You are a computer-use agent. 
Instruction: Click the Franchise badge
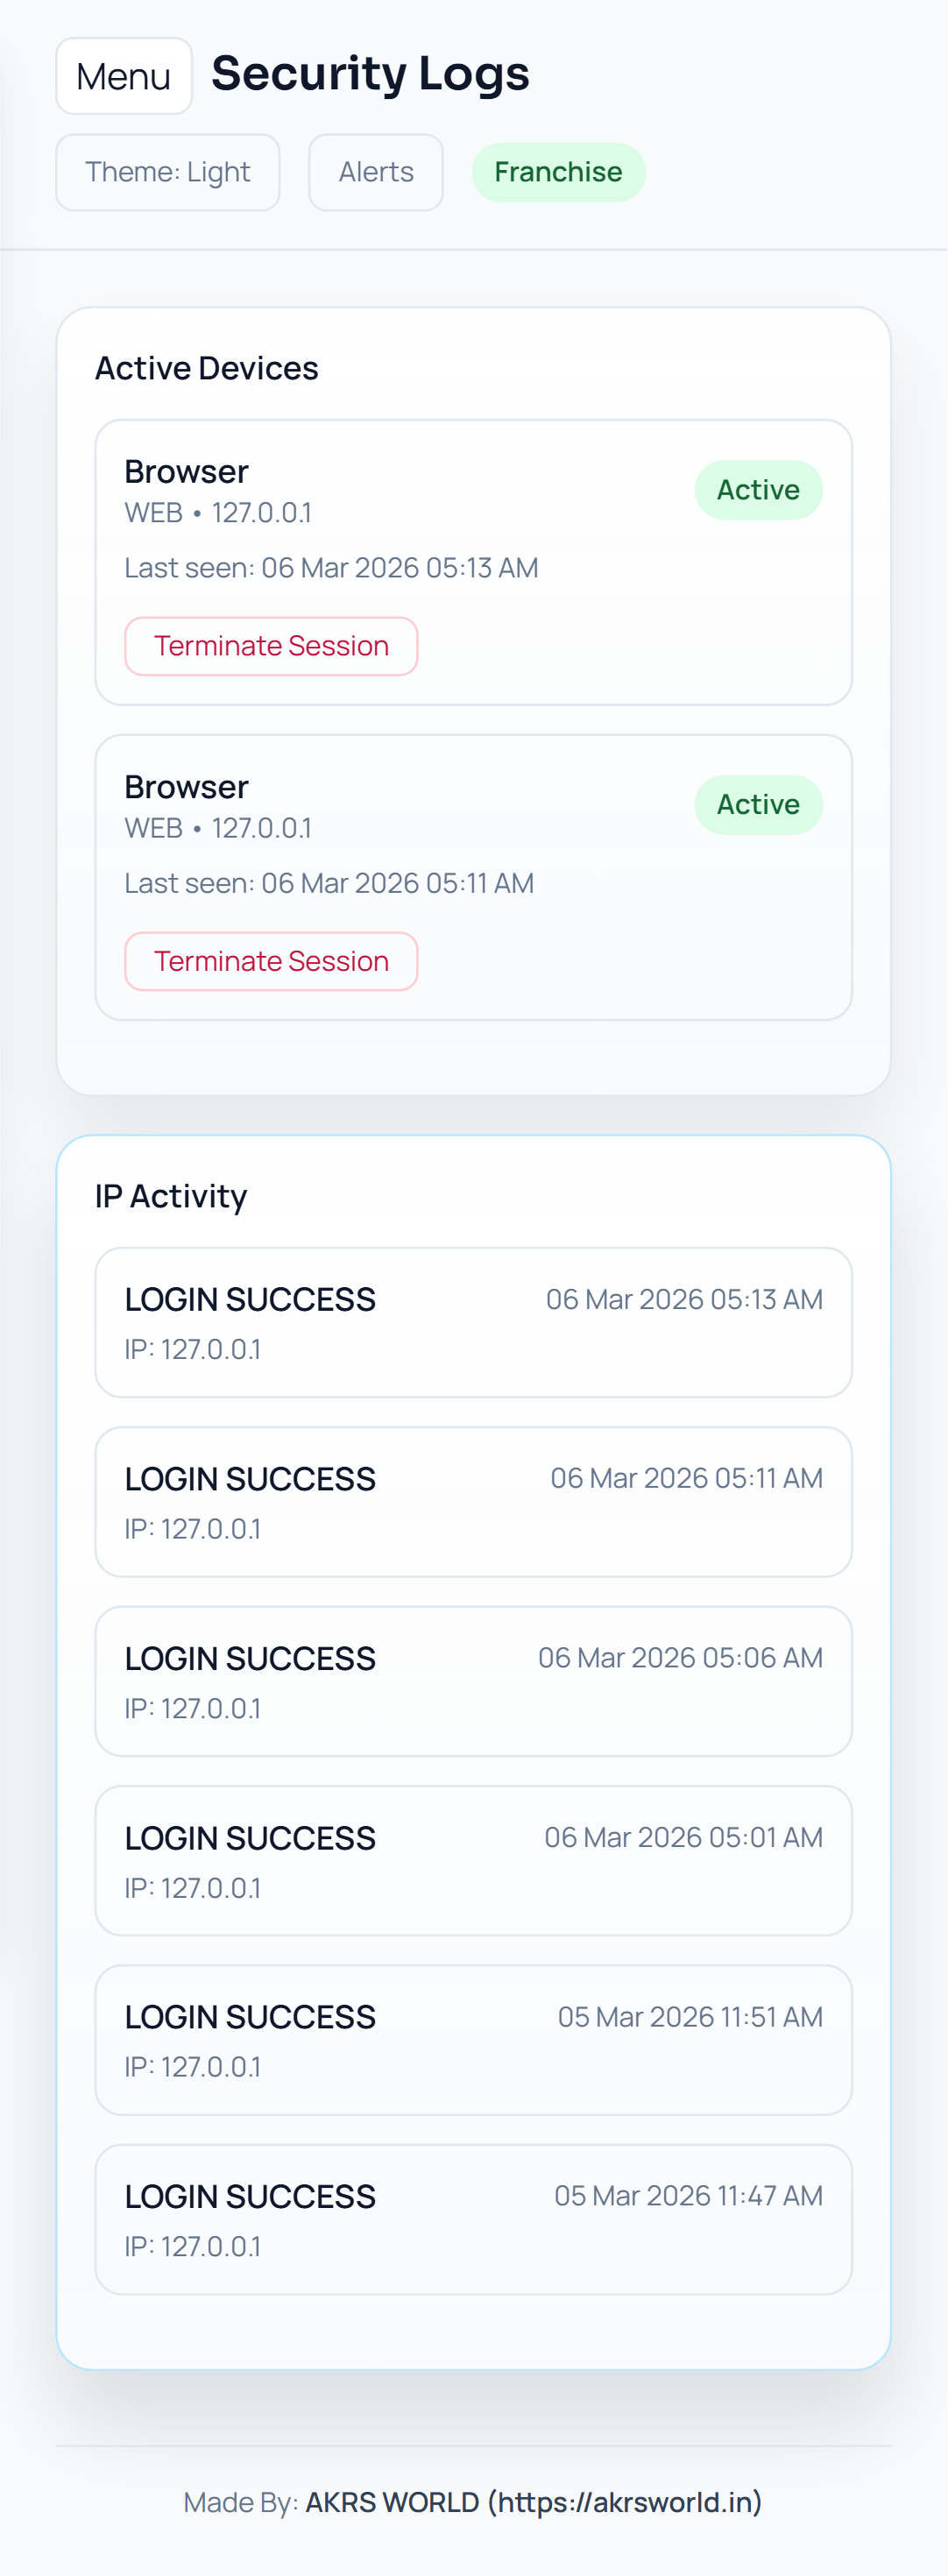pyautogui.click(x=558, y=172)
